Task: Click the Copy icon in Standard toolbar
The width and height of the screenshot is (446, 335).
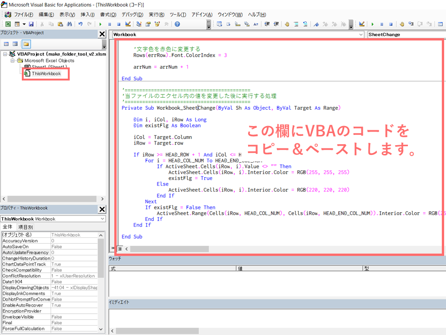Action: pos(51,24)
